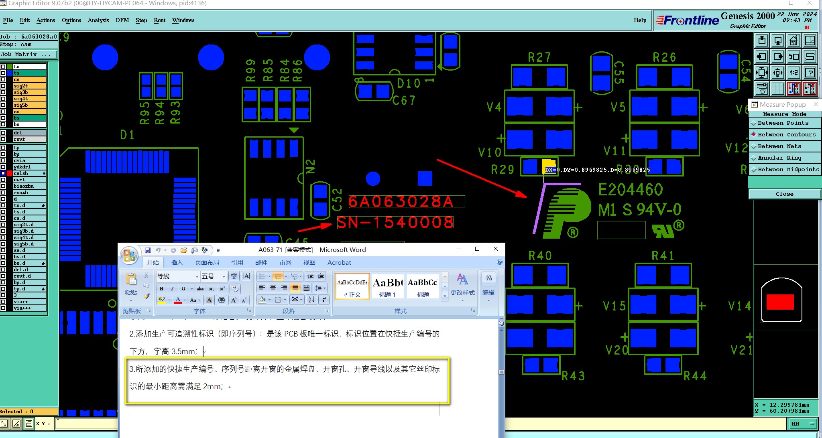The height and width of the screenshot is (438, 822).
Task: Open customize quick access toolbar dropdown
Action: [218, 250]
